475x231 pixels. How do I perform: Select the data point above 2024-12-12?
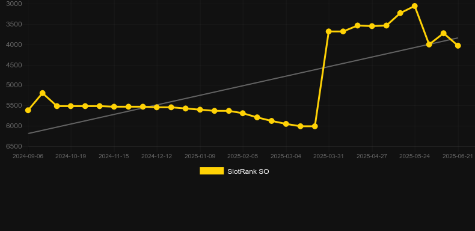point(156,107)
